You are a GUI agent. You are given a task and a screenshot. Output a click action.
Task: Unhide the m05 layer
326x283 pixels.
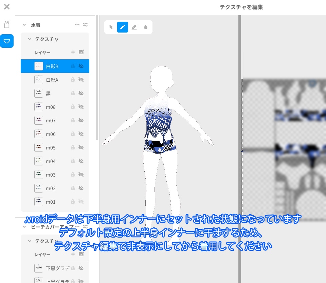(81, 147)
